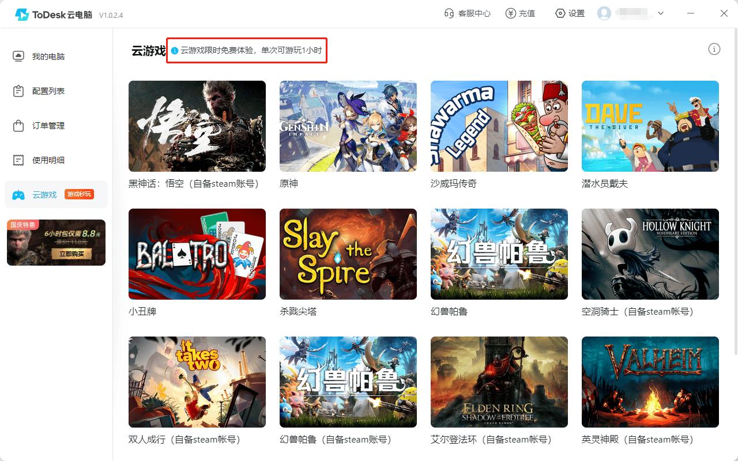This screenshot has width=738, height=461.
Task: Click the ToDesk logo icon
Action: click(x=22, y=14)
